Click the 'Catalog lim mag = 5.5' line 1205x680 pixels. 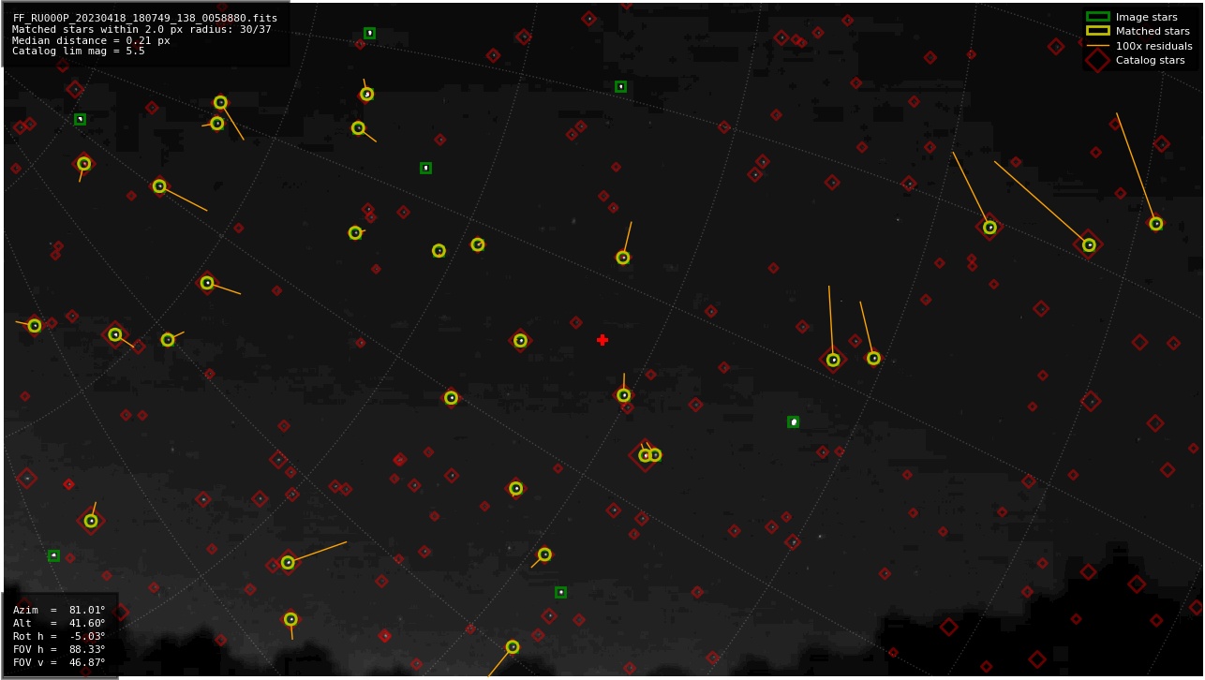click(79, 52)
